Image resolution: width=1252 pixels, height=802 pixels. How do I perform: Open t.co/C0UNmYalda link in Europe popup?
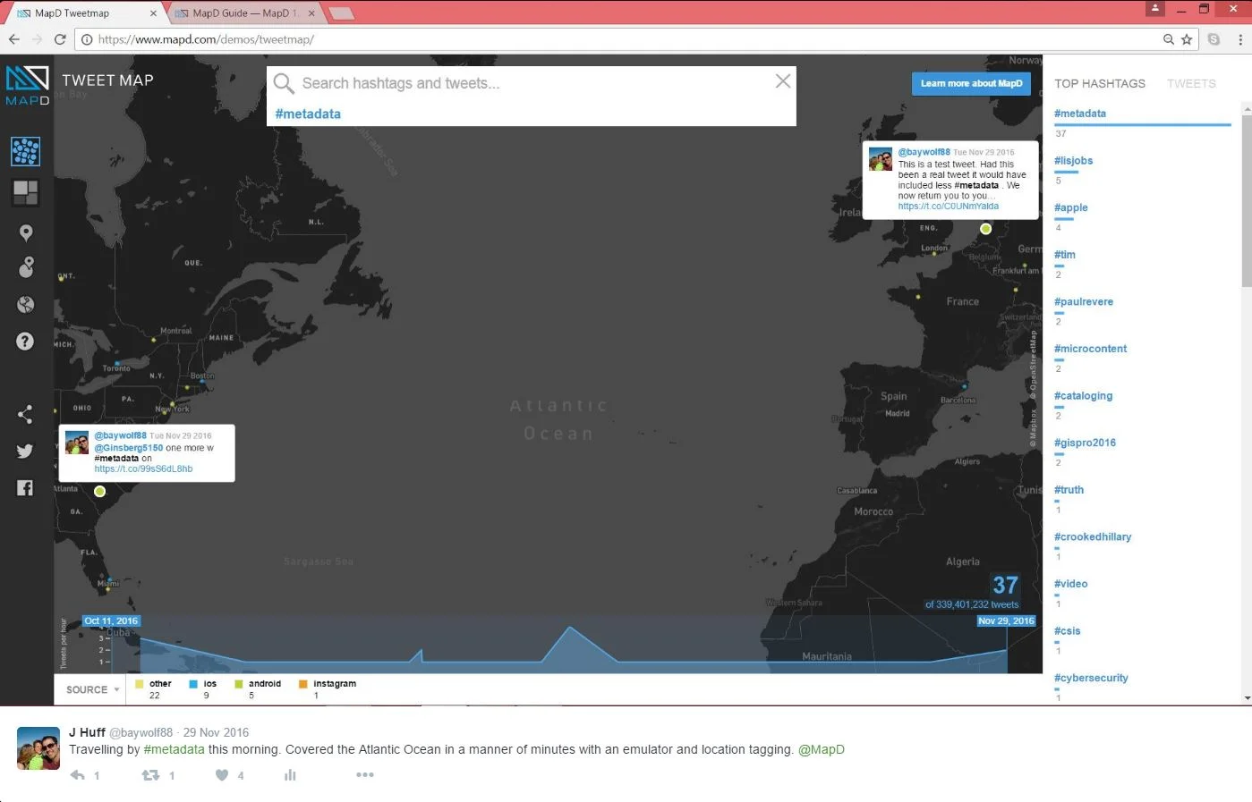click(949, 207)
